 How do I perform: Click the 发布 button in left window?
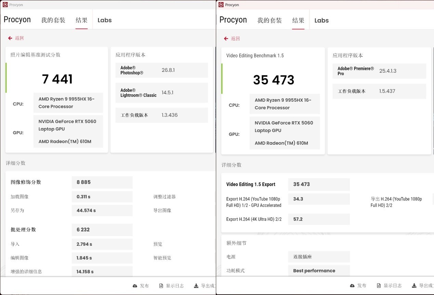[141, 286]
